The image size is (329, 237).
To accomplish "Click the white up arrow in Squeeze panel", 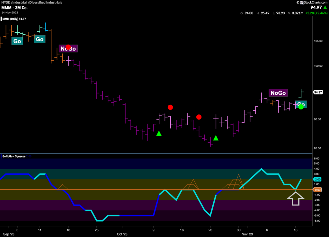I will tap(295, 198).
